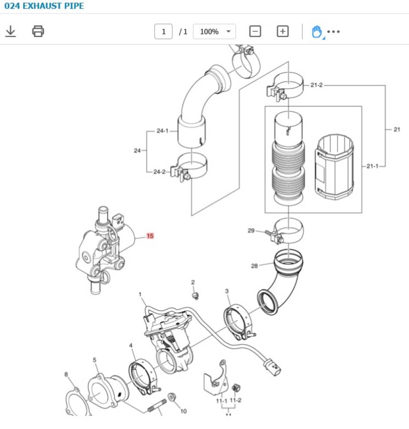409x429 pixels.
Task: Click part number 10 nut label
Action: 183,411
